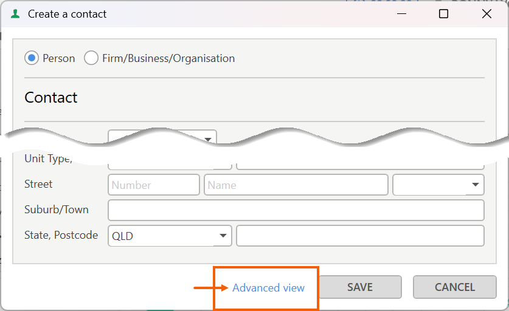Viewport: 509px width, 311px height.
Task: Click the street Number input field
Action: (154, 185)
